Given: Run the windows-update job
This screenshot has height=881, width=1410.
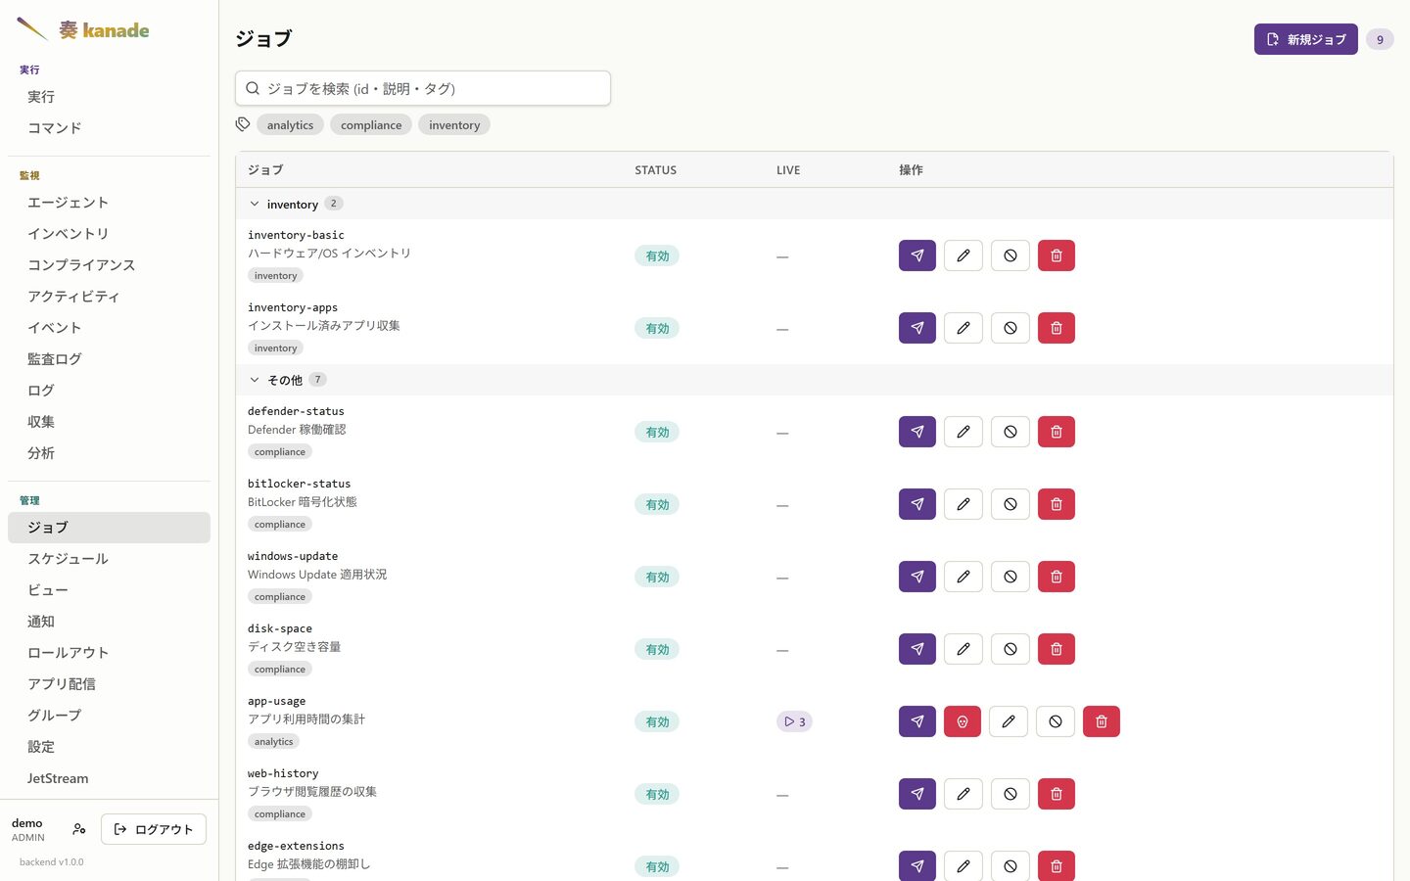Looking at the screenshot, I should (x=917, y=577).
